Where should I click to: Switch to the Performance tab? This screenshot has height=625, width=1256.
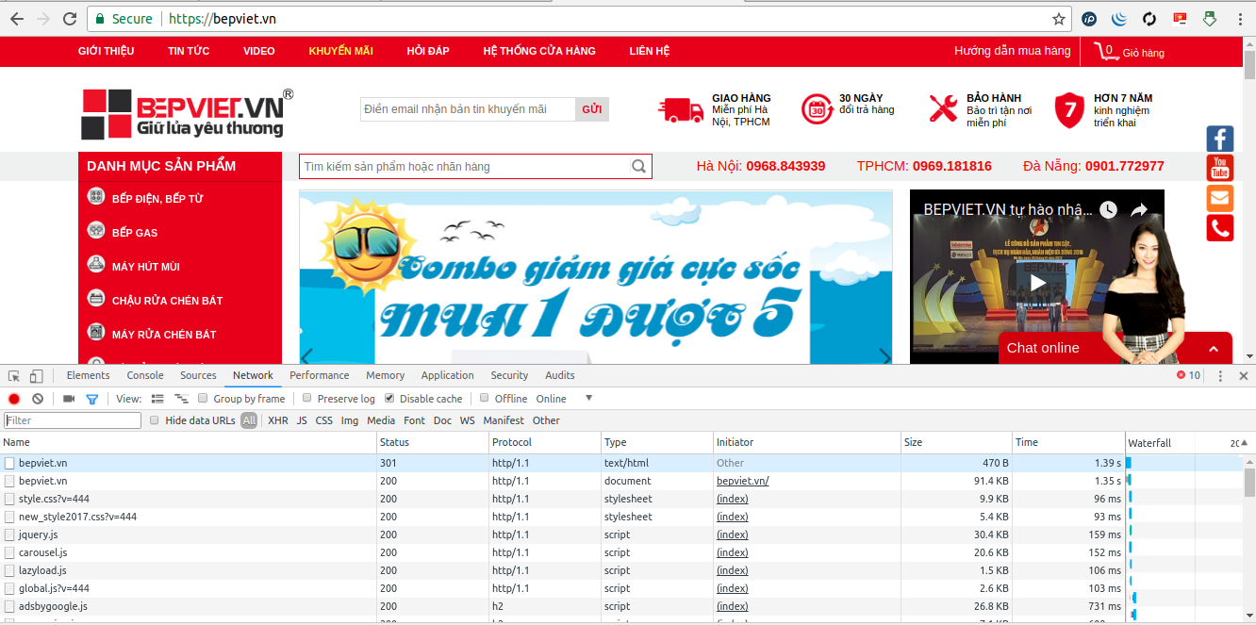(320, 375)
